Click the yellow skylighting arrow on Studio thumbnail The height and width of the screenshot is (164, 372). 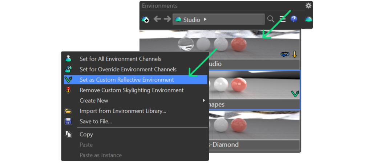pos(295,54)
